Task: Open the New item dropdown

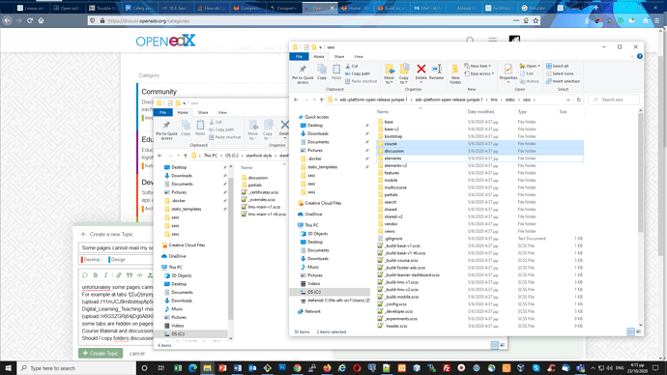Action: [x=478, y=66]
